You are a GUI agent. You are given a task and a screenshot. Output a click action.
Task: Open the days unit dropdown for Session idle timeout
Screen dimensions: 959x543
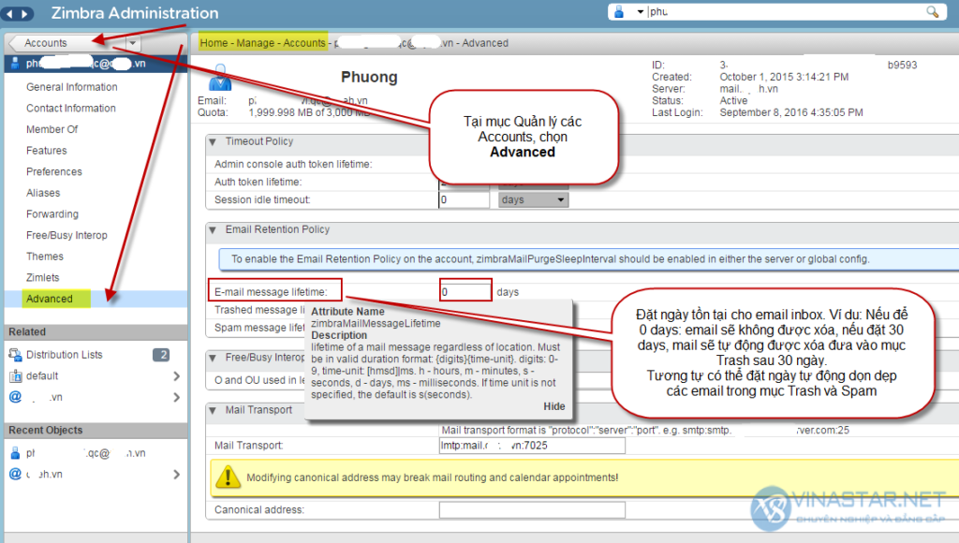click(530, 198)
